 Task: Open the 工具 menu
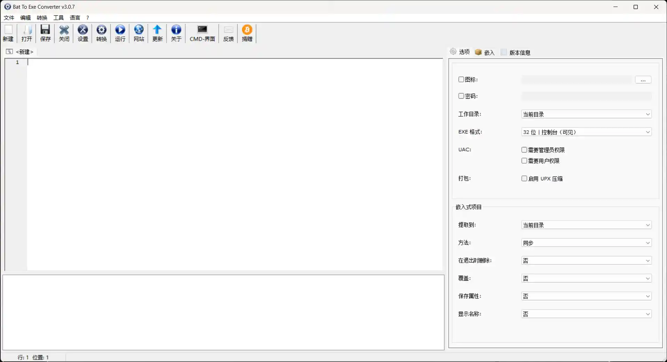[x=58, y=18]
